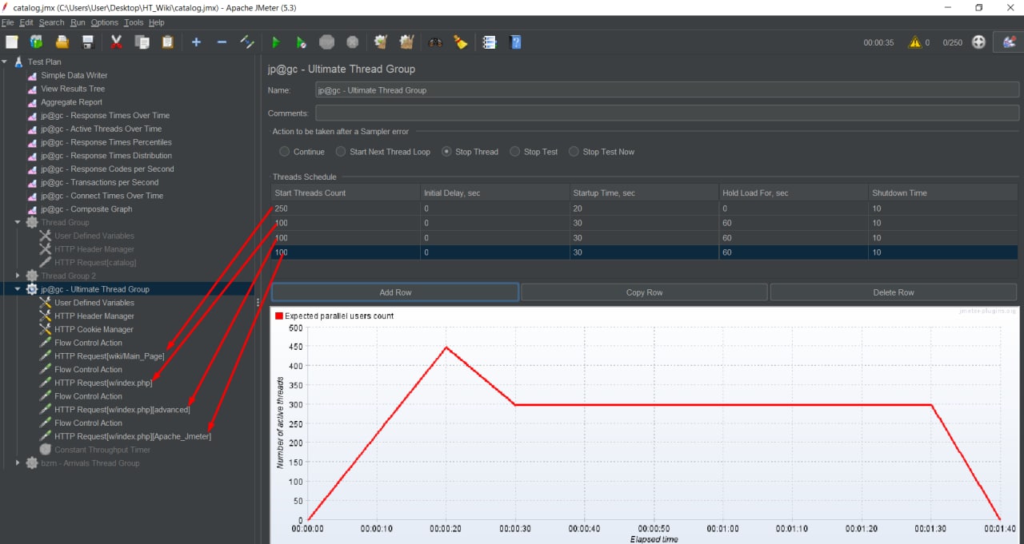Click the yellow warning log icon

pos(914,42)
